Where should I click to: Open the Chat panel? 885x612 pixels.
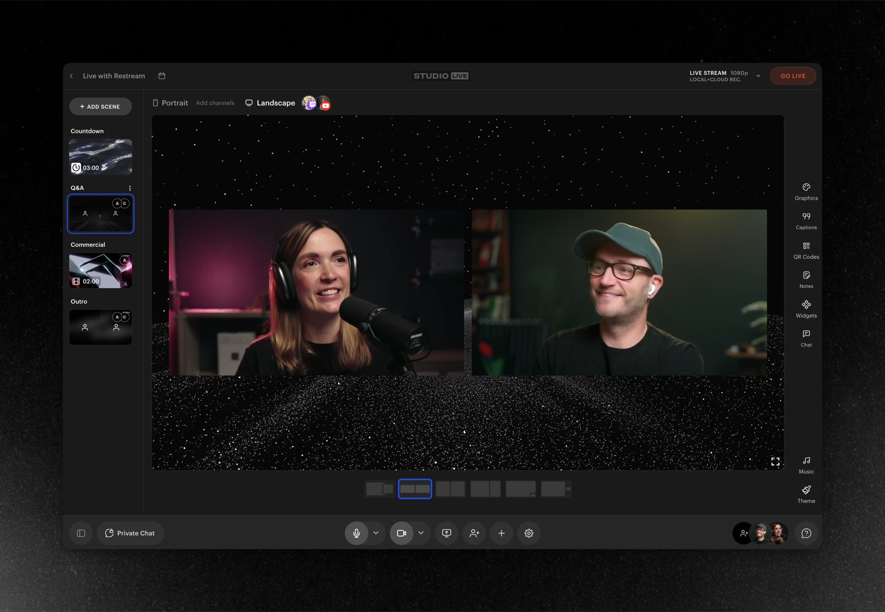tap(806, 339)
